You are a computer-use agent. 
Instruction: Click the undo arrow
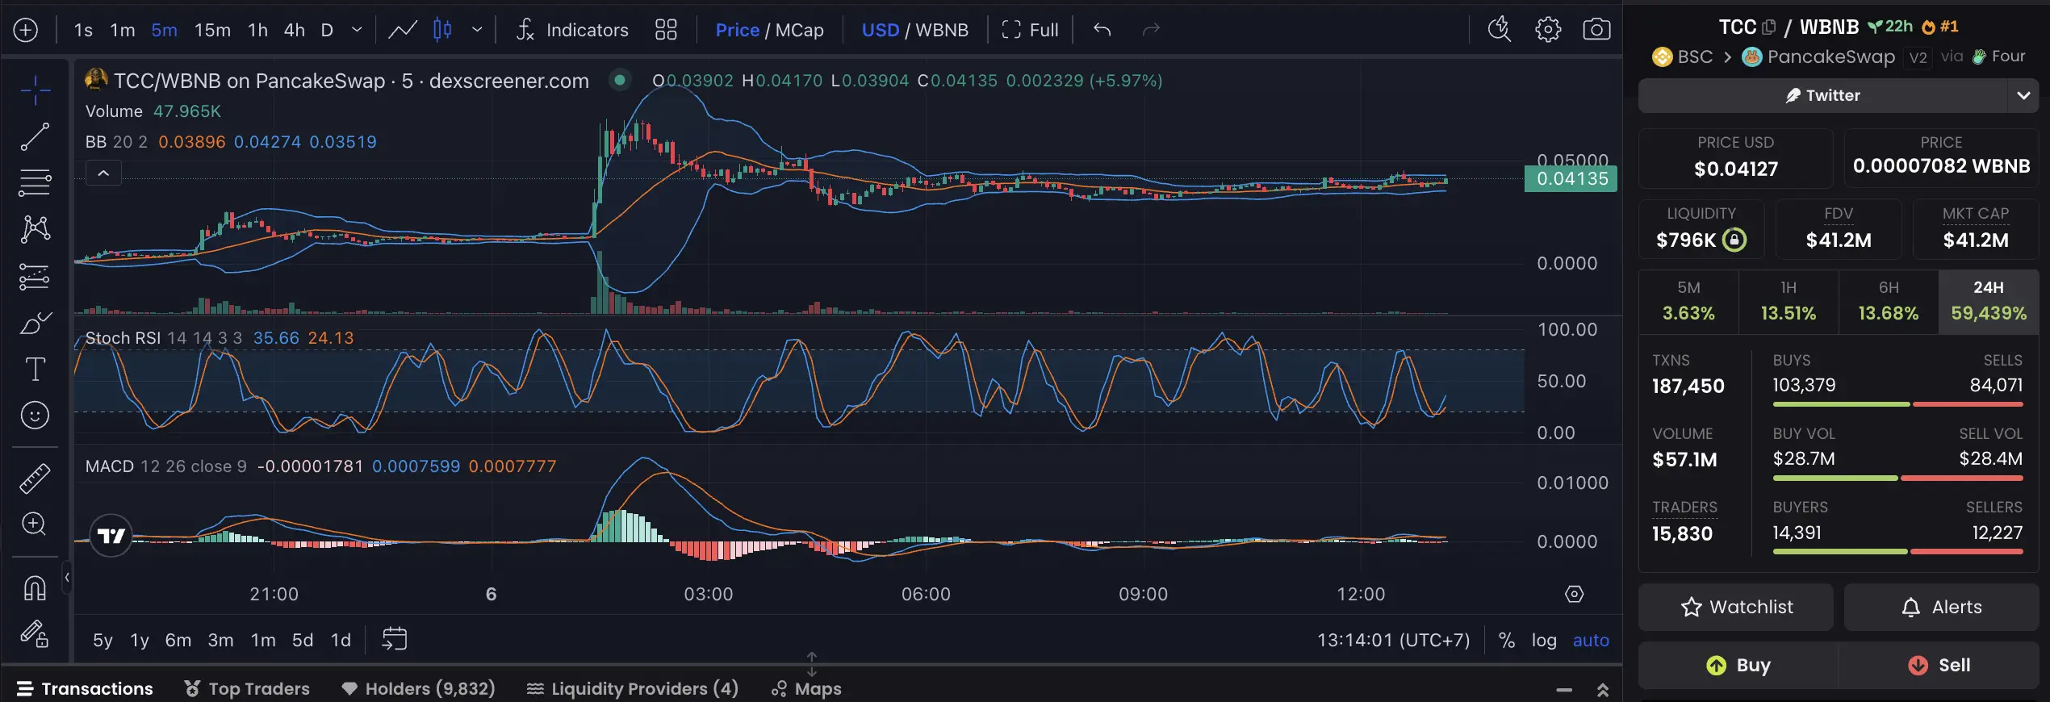pos(1102,30)
